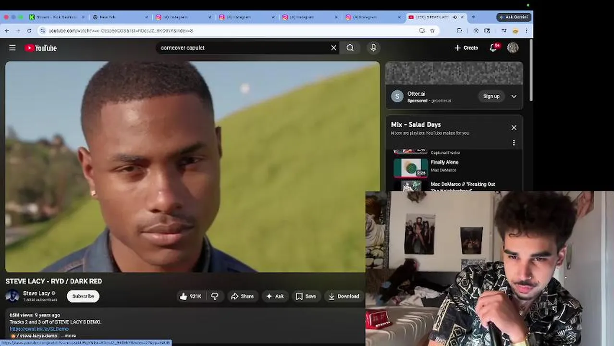Click the Mix - Salad Days heading

pos(416,124)
